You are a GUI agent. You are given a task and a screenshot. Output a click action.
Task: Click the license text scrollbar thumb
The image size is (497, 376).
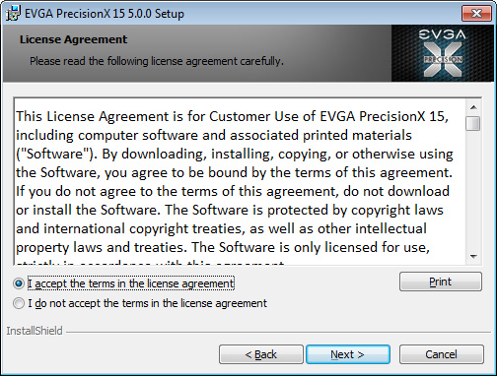coord(473,124)
